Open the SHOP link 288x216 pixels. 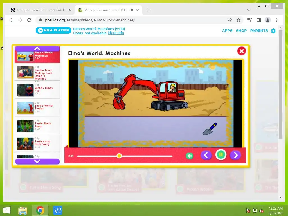(x=241, y=31)
